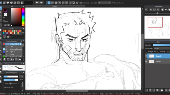The width and height of the screenshot is (170, 95).
Task: Fit canvas to window in Navegador
Action: click(154, 10)
